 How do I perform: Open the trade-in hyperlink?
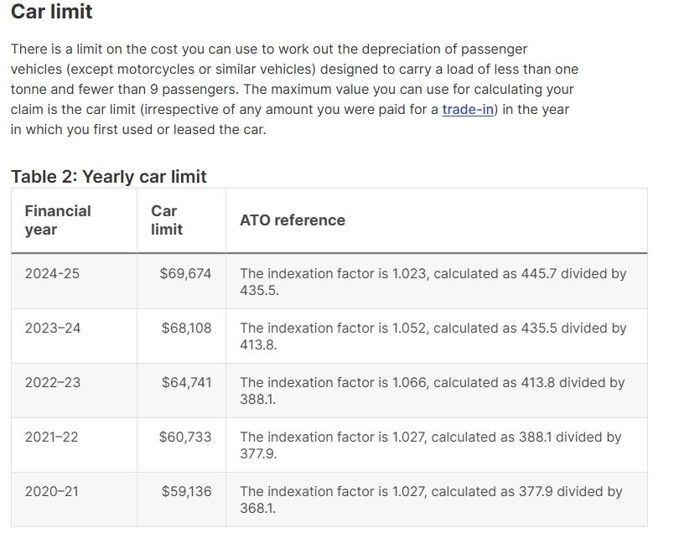point(468,110)
